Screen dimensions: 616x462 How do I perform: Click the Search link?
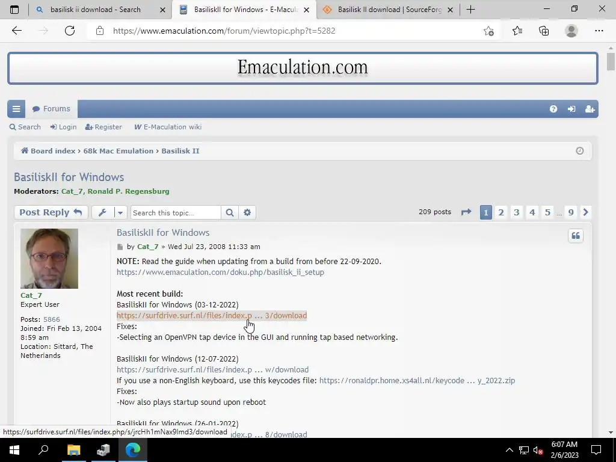[25, 127]
